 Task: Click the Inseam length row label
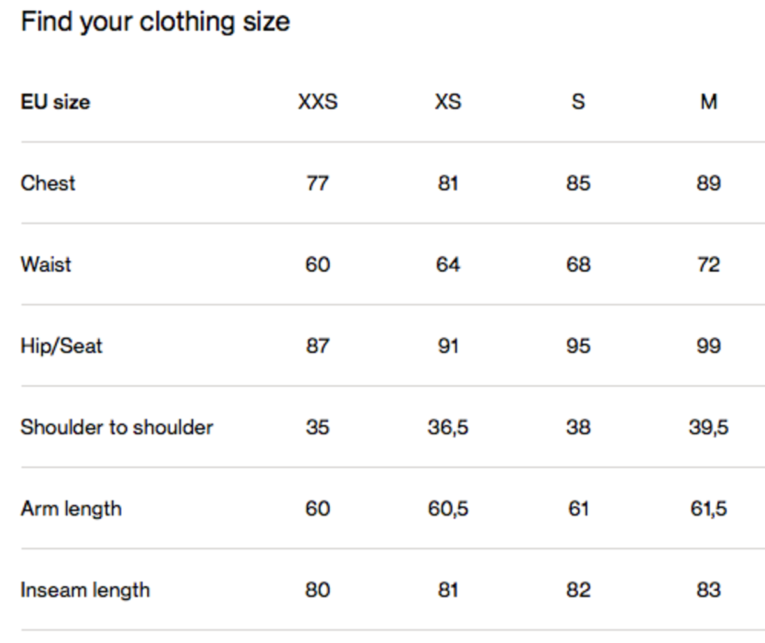pyautogui.click(x=85, y=590)
